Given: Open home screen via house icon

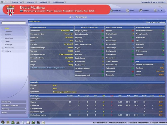Looking at the screenshot, I should click(x=3, y=122).
